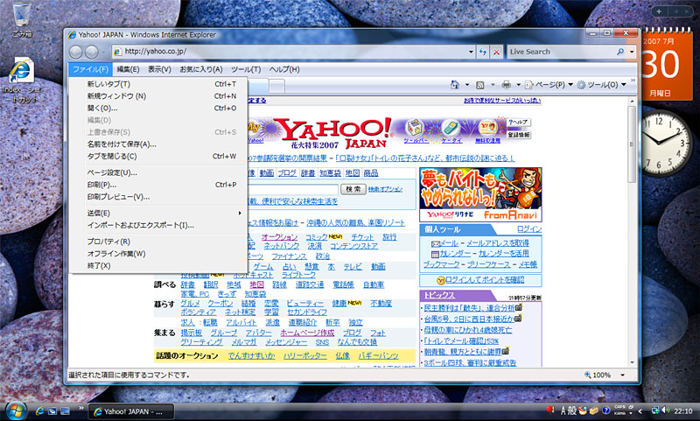Click the sidebar calendar gadget
Image resolution: width=700 pixels, height=421 pixels.
667,63
